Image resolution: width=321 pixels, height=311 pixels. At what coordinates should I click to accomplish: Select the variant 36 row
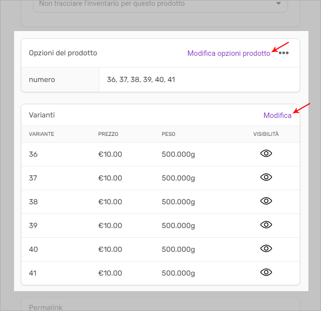(160, 154)
